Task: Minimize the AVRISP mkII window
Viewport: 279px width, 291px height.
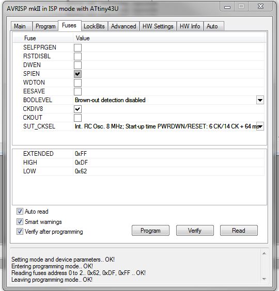Action: point(227,7)
